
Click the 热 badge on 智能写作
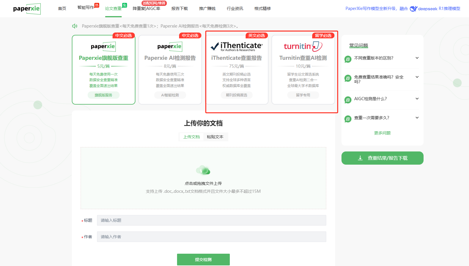pyautogui.click(x=97, y=5)
